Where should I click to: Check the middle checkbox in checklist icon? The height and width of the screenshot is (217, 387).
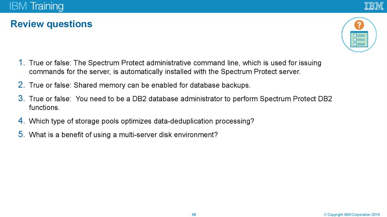[x=354, y=39]
